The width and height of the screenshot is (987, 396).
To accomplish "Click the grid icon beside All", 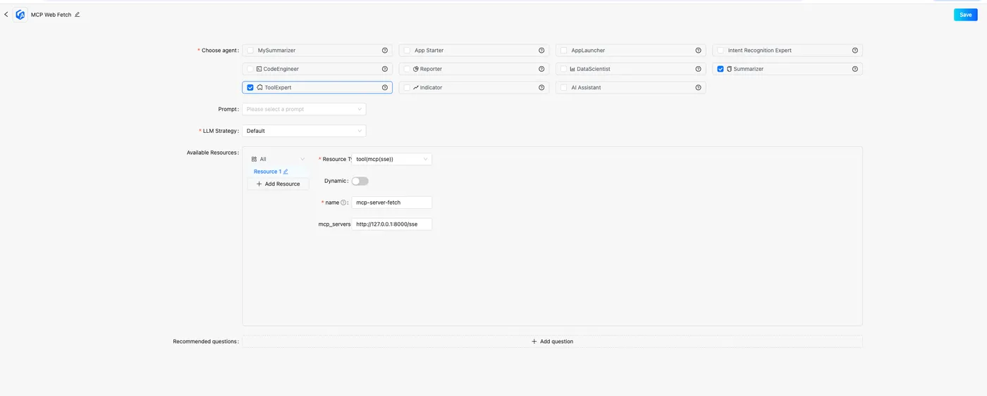I will [255, 160].
